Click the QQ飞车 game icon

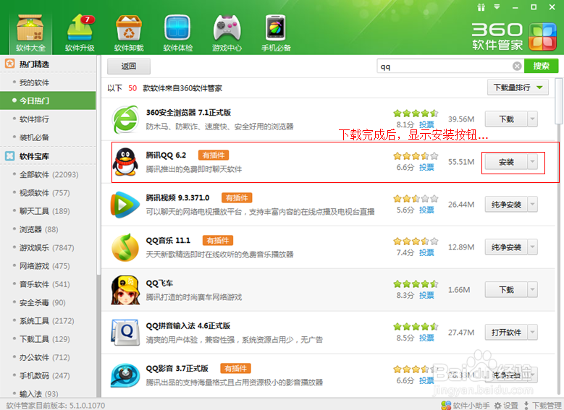pyautogui.click(x=125, y=290)
